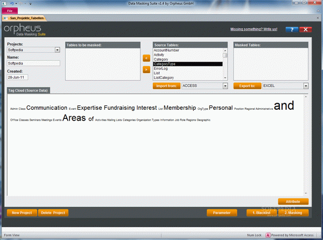Click the 'Interest' tag in the cloud
The image size is (323, 240).
146,108
